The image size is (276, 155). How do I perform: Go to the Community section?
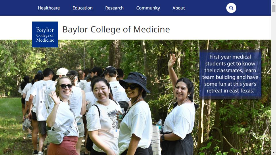tap(148, 8)
